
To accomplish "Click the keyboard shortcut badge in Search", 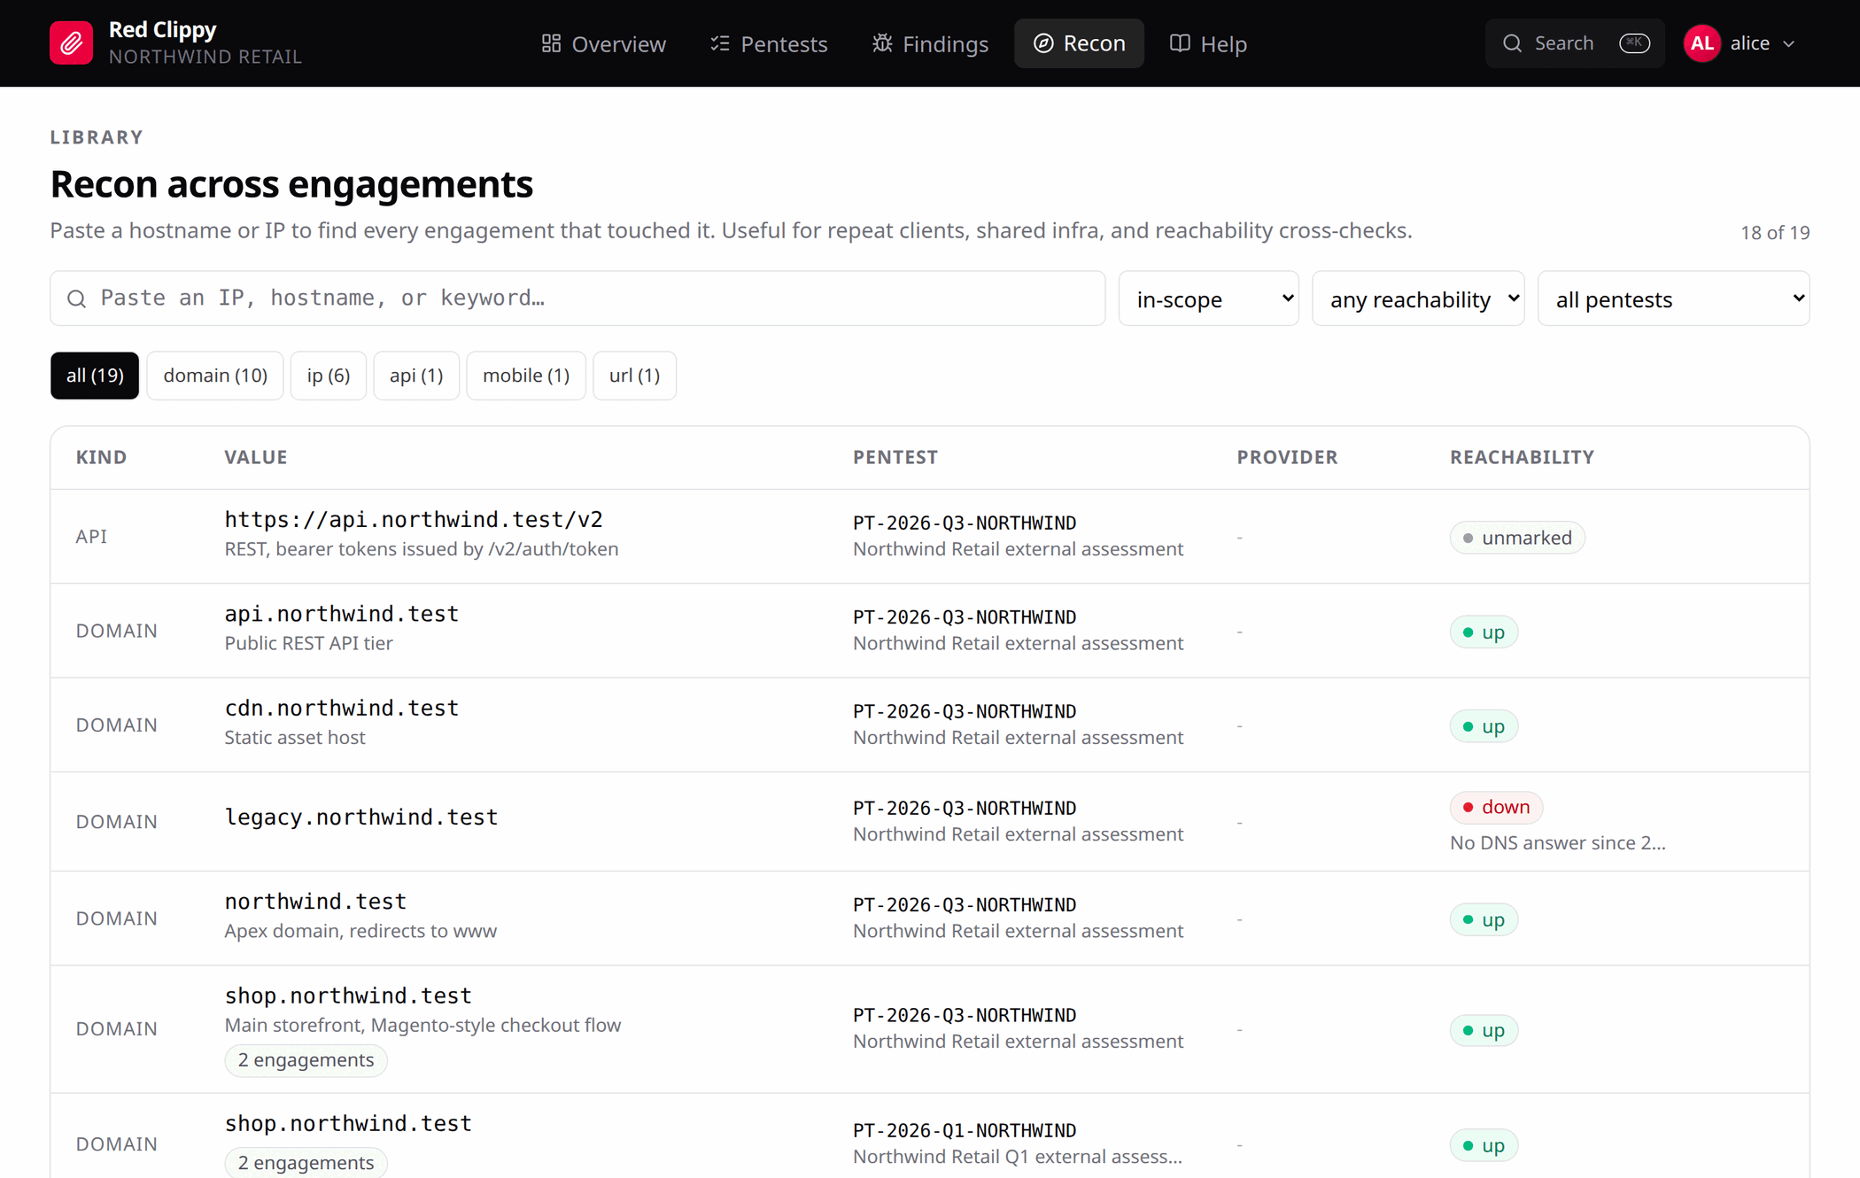I will tap(1634, 43).
